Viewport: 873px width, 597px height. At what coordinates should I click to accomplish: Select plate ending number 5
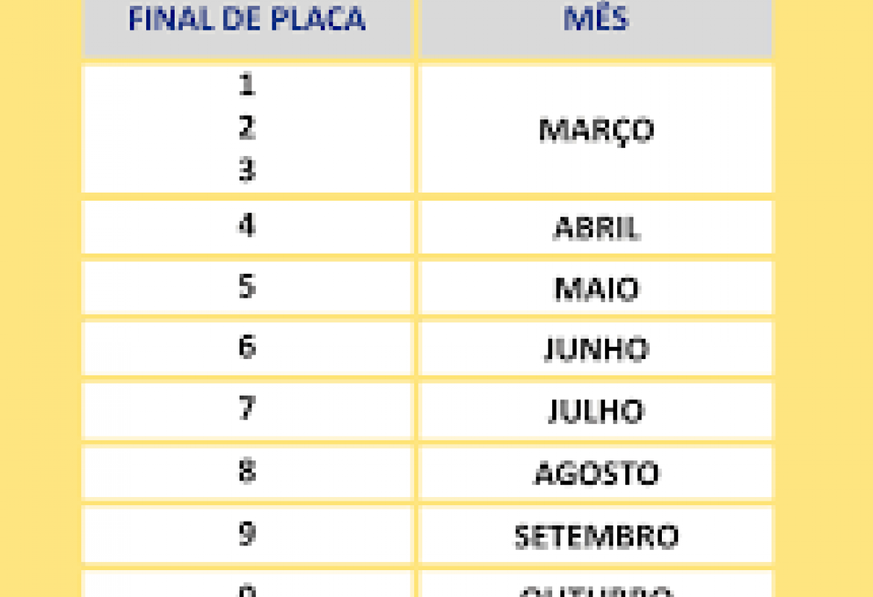coord(247,287)
